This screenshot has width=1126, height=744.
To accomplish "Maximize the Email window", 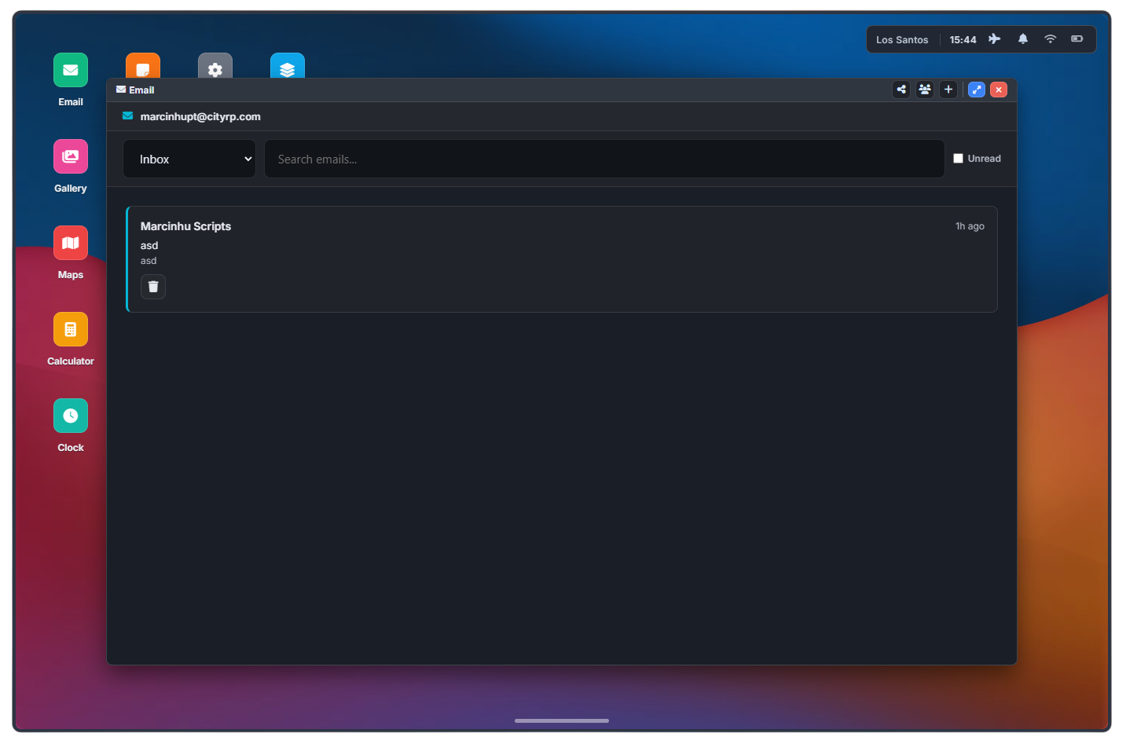I will pos(977,90).
